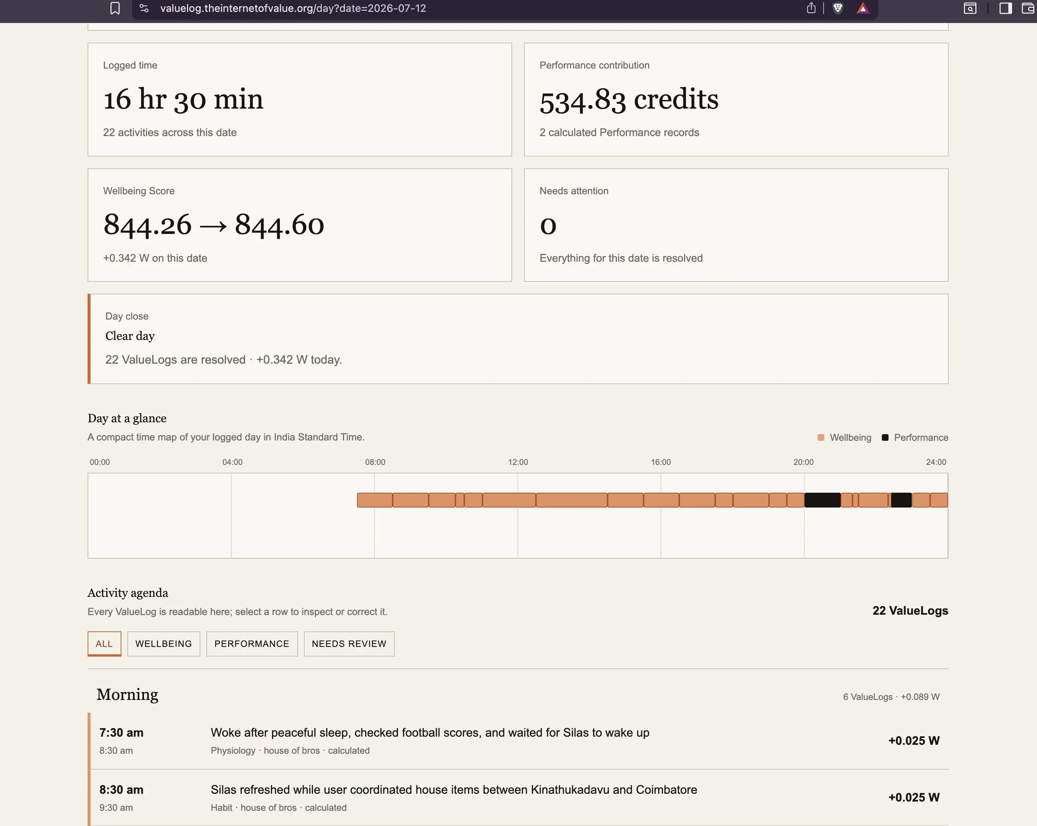Select the black Performance block starting at 20:00

point(822,500)
